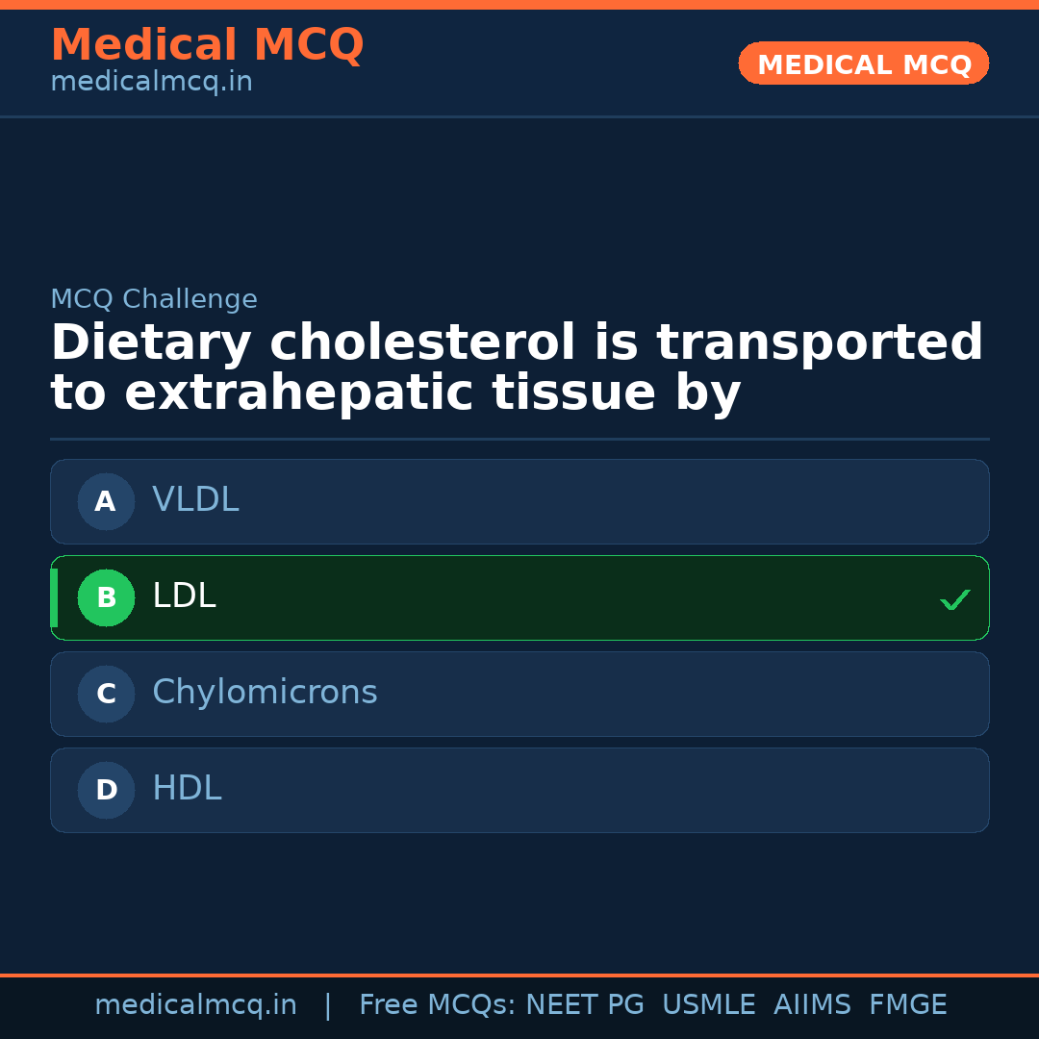Choose the VLDL answer text
The height and width of the screenshot is (1039, 1039).
pyautogui.click(x=195, y=500)
